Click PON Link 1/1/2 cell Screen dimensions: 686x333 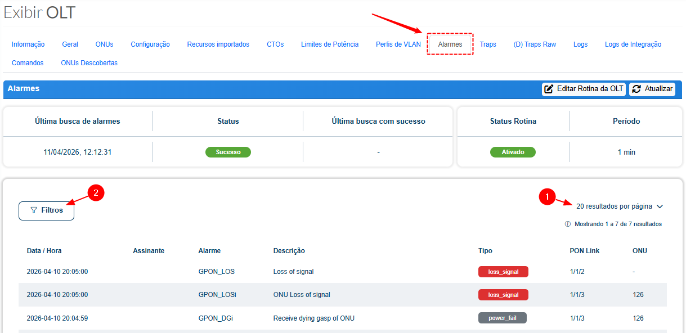coord(577,272)
